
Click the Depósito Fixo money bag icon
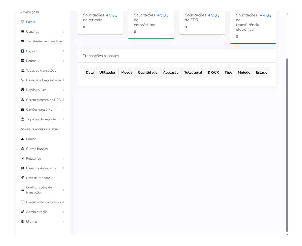22,90
